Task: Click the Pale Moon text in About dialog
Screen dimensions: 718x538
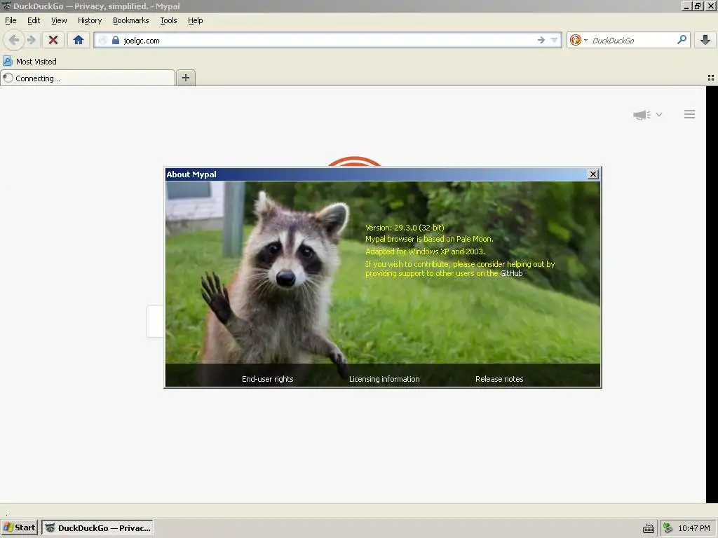Action: pos(474,239)
